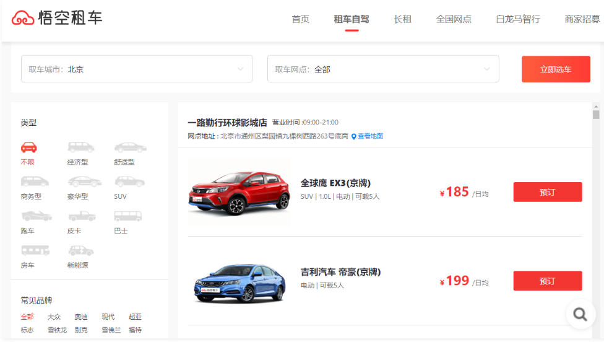The height and width of the screenshot is (342, 604).
Task: Open the 取车城市 北京 dropdown
Action: 137,69
